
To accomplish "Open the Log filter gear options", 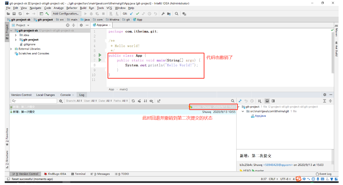I will tap(61, 101).
